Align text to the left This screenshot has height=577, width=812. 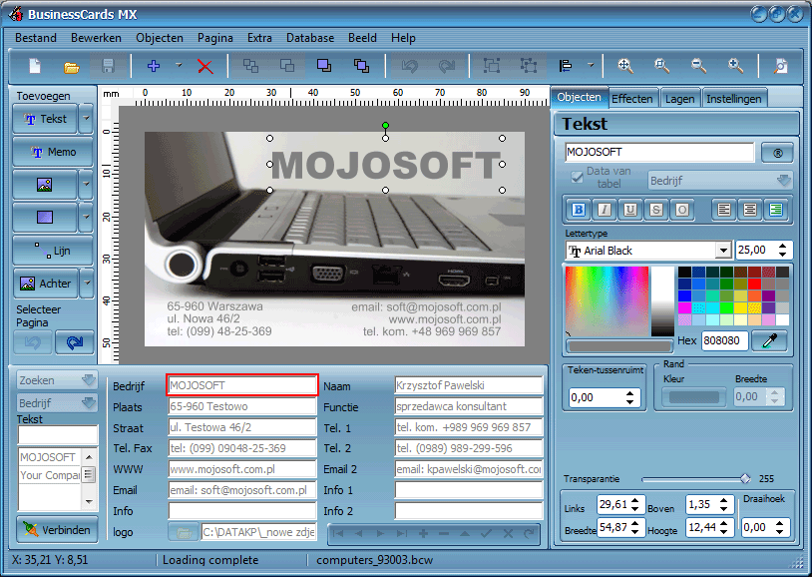[724, 210]
